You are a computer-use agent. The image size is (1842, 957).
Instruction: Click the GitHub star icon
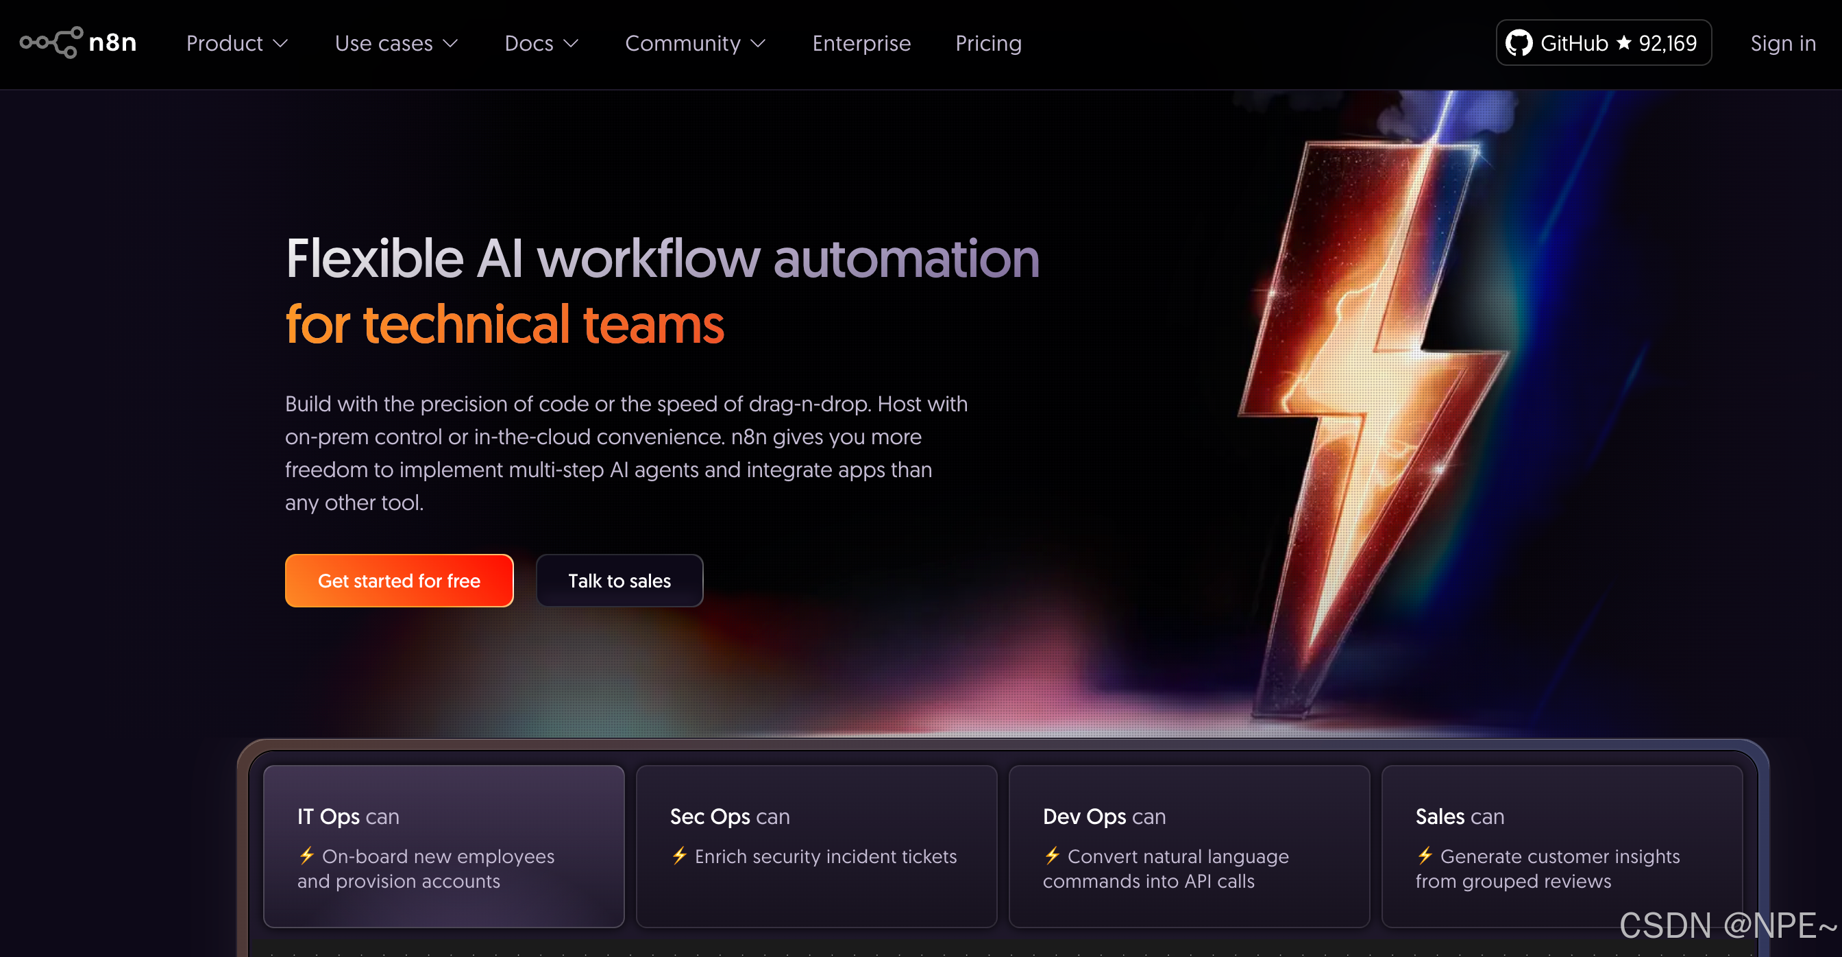point(1624,43)
